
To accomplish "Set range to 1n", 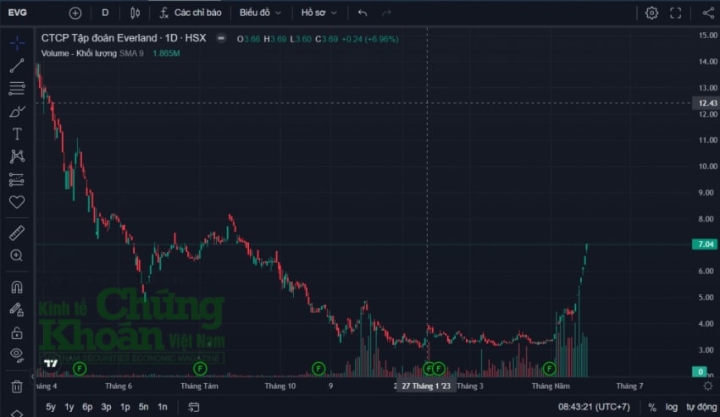I will click(x=163, y=407).
